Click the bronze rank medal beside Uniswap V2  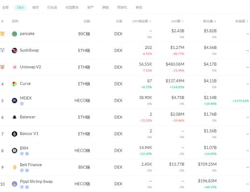click(x=2, y=67)
